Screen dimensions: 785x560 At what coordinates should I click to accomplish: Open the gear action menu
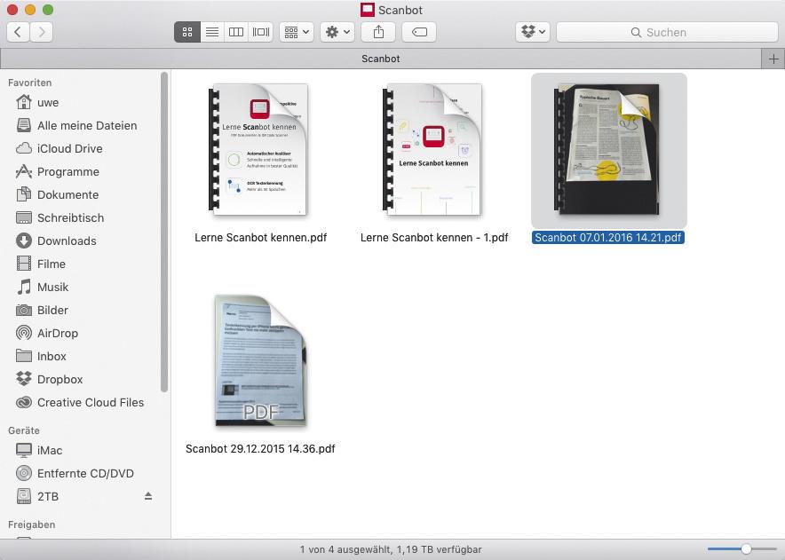pos(337,32)
